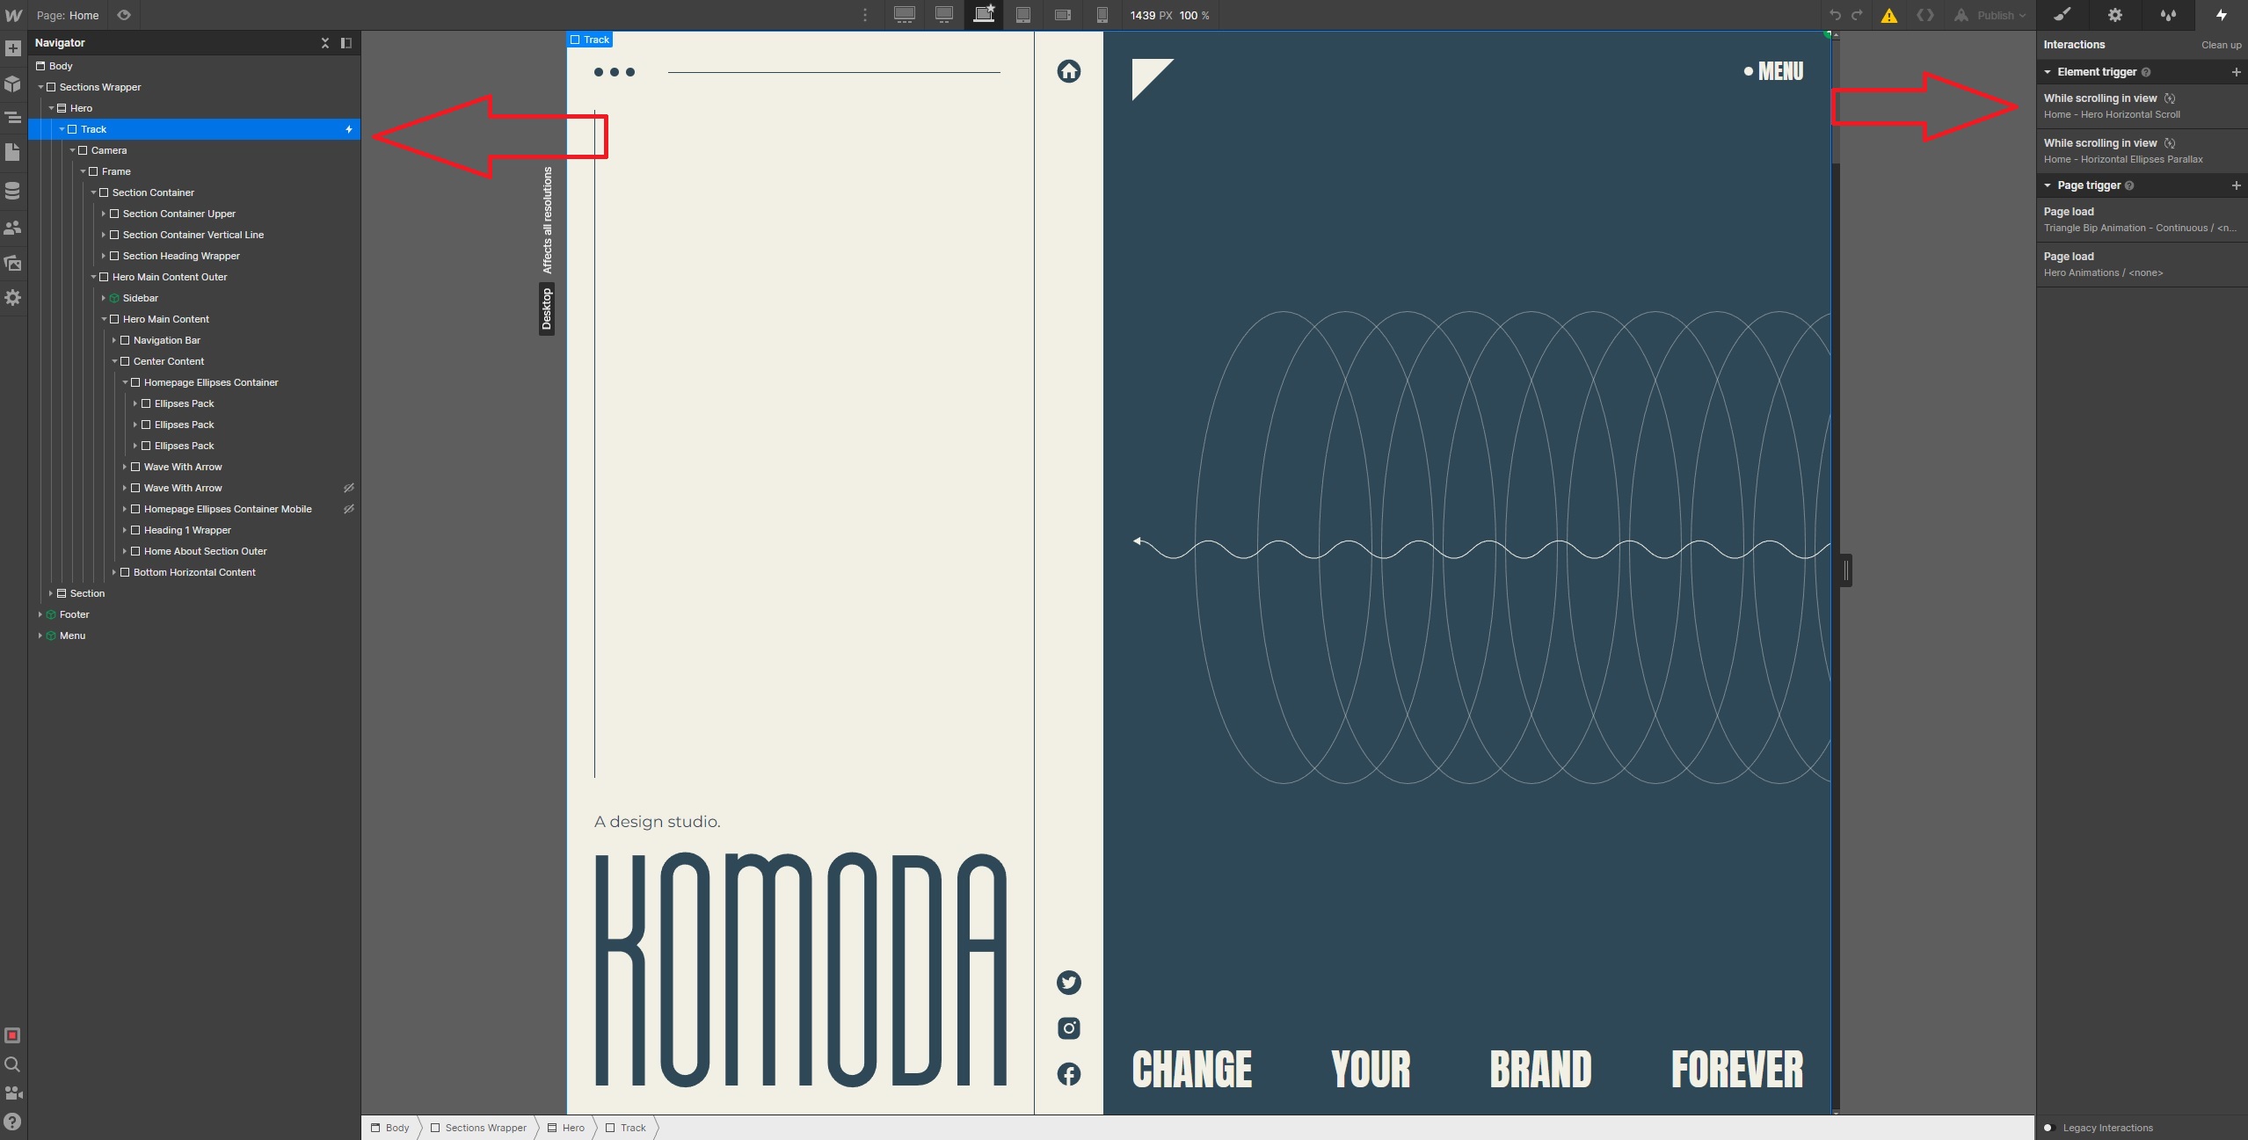
Task: Open Home - Horizontal Ellipses Parallax interaction
Action: pyautogui.click(x=2142, y=151)
